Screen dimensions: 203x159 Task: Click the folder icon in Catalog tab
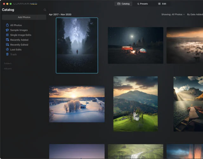point(119,4)
